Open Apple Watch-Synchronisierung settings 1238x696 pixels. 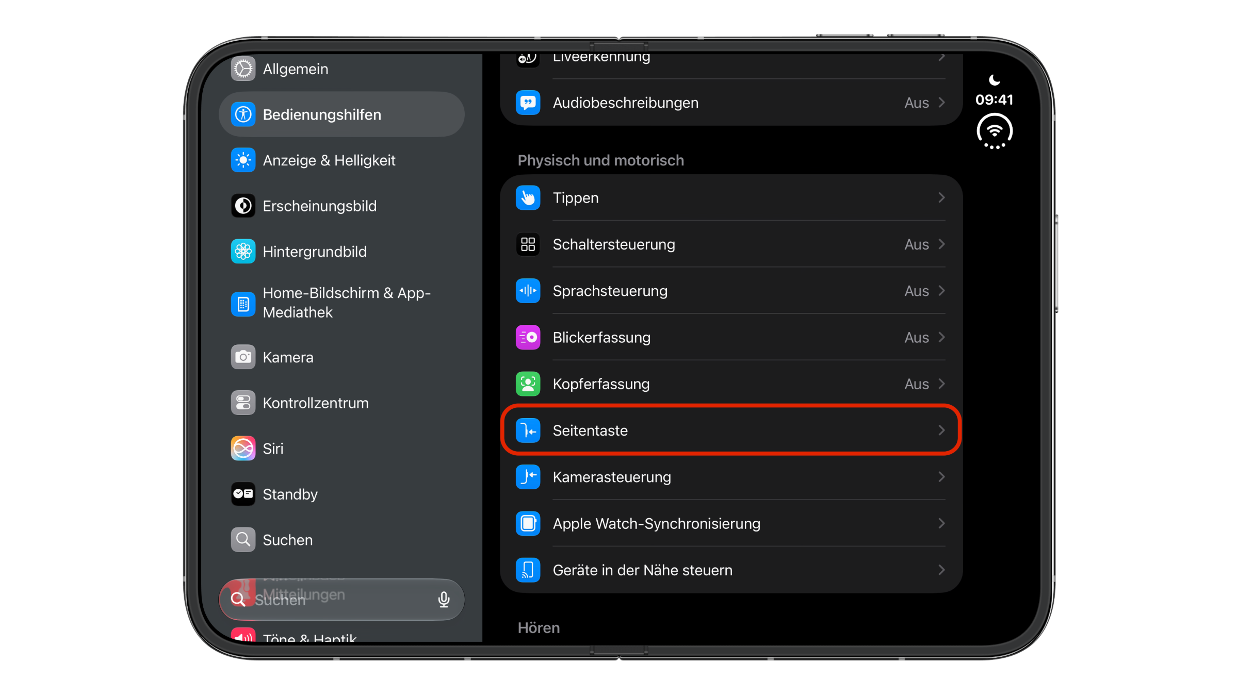(731, 524)
